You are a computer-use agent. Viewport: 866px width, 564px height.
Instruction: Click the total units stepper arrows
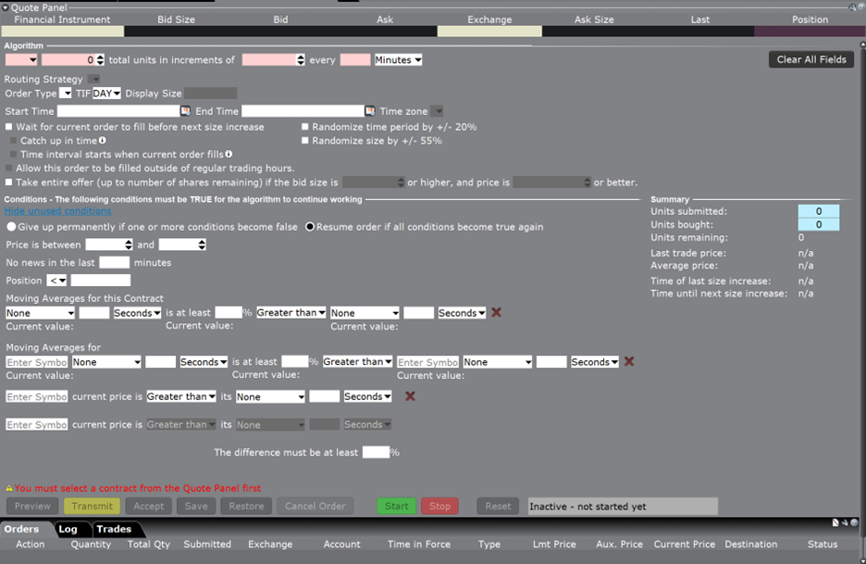(x=100, y=59)
